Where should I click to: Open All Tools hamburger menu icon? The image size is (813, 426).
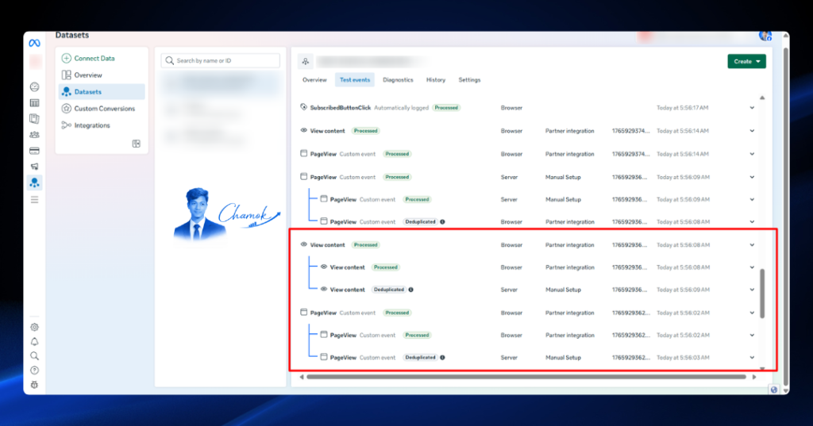click(34, 200)
